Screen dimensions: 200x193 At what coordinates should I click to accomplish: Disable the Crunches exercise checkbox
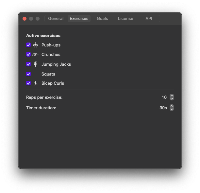tap(28, 55)
